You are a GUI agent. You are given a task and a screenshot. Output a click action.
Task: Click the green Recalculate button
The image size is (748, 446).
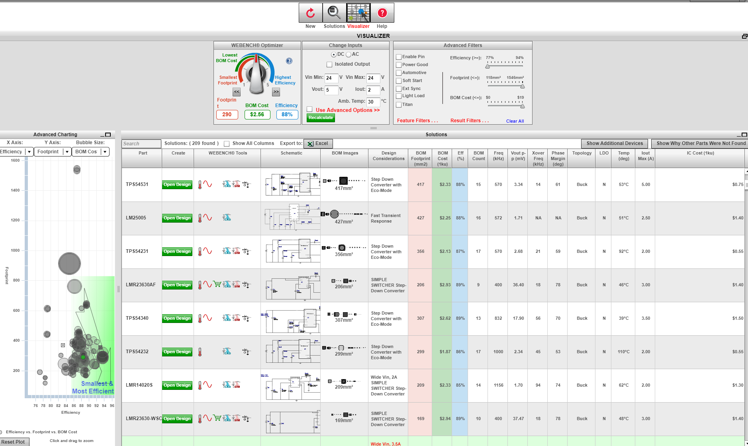coord(321,118)
